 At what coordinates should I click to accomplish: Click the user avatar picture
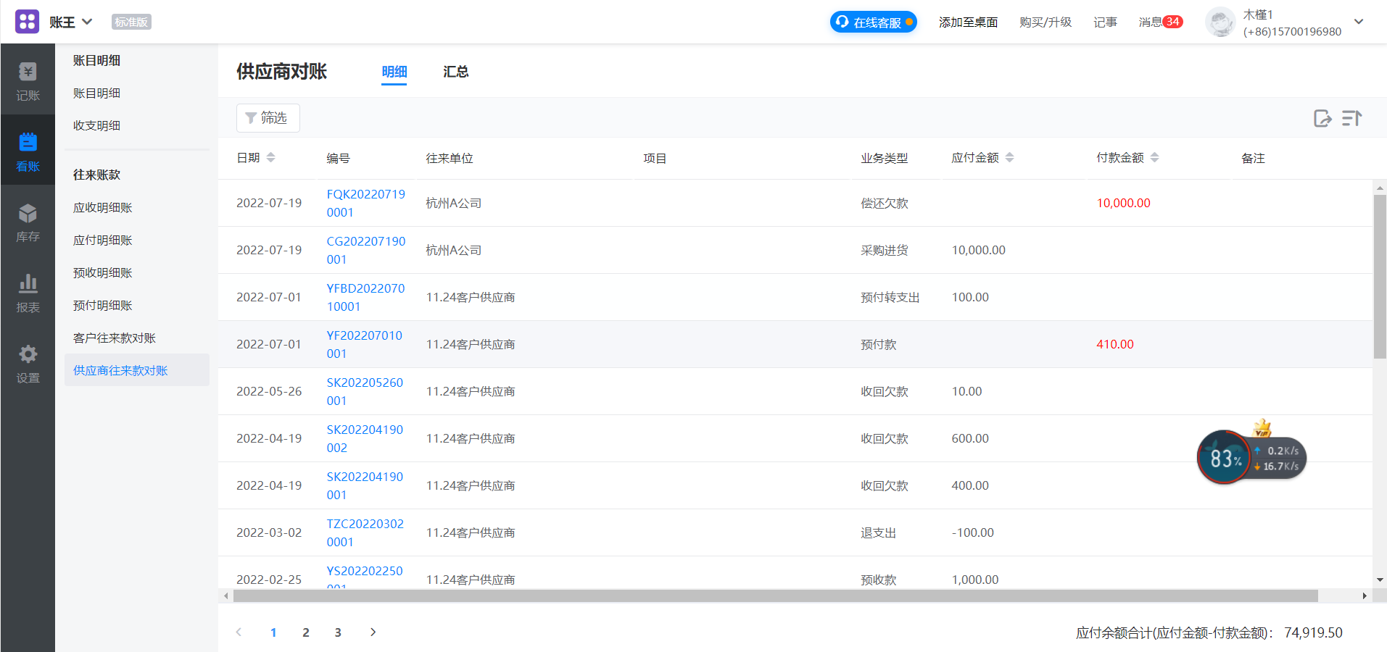(x=1220, y=22)
